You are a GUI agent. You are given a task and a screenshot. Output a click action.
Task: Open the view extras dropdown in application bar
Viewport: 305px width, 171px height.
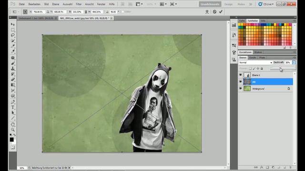(139, 4)
